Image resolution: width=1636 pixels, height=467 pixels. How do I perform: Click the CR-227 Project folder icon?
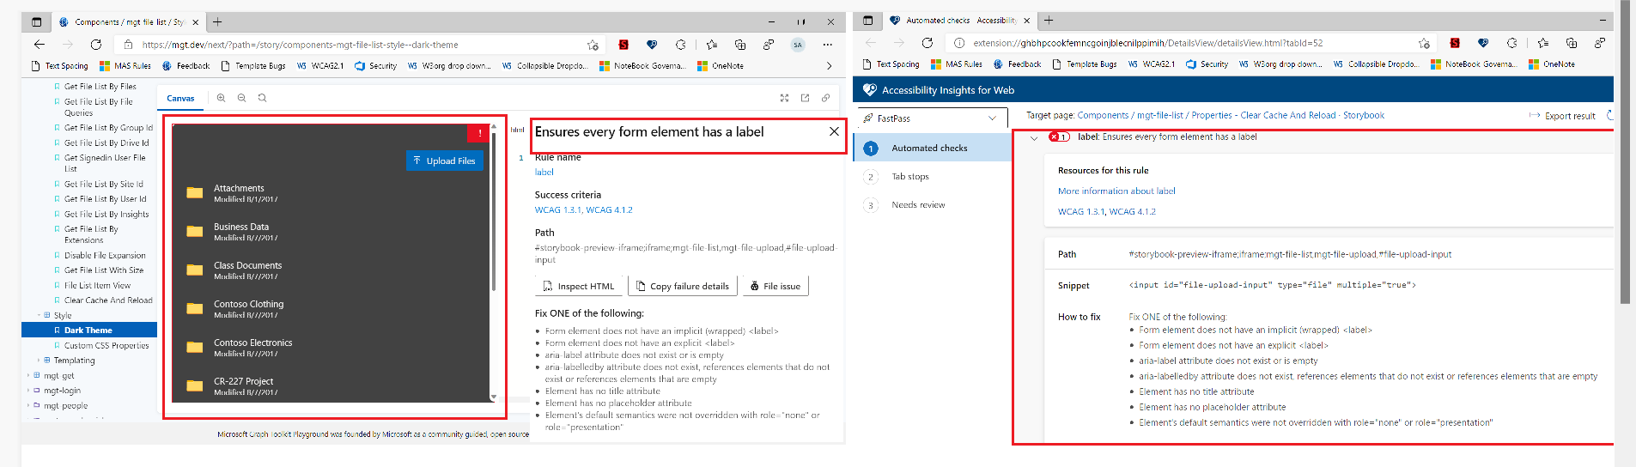click(x=195, y=385)
